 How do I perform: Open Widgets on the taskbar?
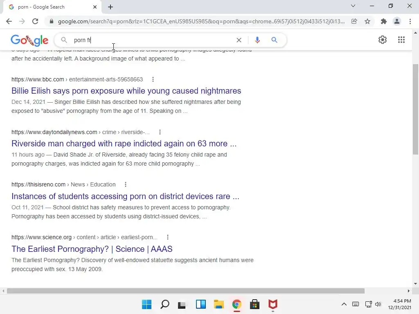200,304
